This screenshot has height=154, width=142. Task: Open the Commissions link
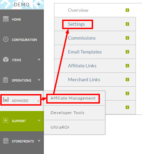[82, 38]
